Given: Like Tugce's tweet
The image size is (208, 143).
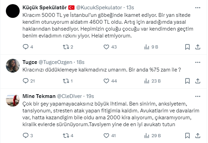Looking at the screenshot, I should [x=105, y=81].
